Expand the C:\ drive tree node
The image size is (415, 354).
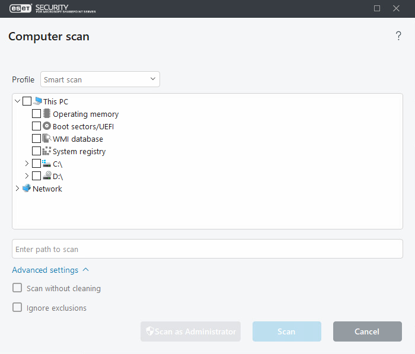(27, 164)
